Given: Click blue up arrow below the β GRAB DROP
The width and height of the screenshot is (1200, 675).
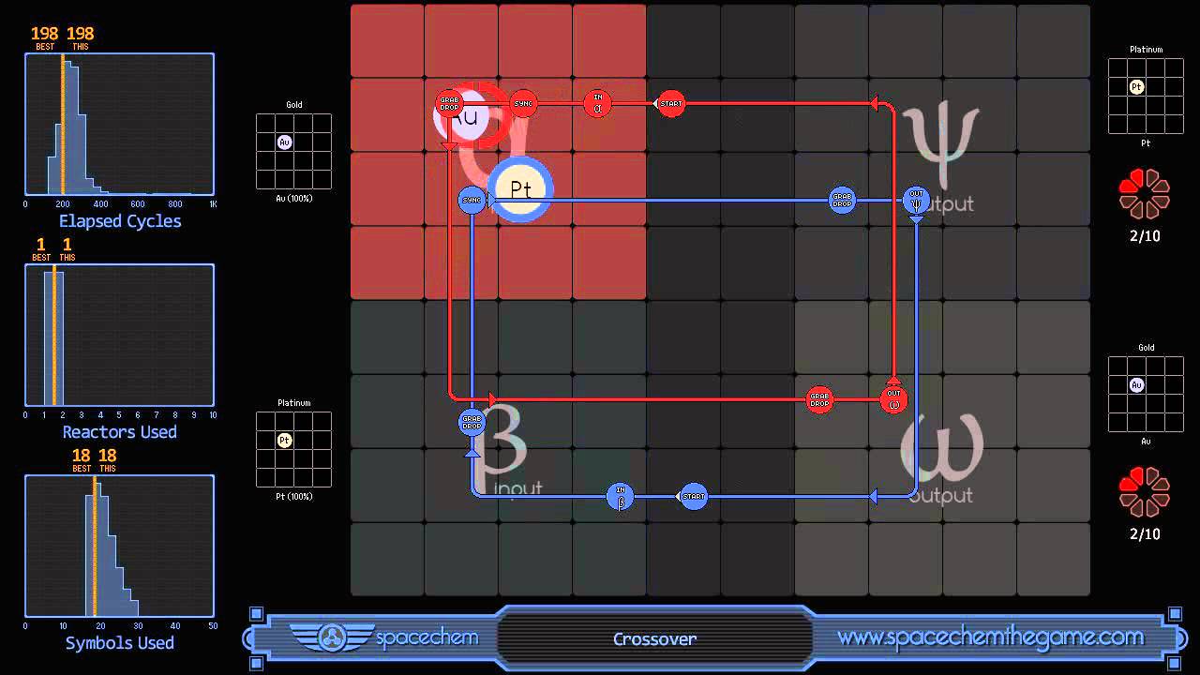Looking at the screenshot, I should click(x=472, y=452).
